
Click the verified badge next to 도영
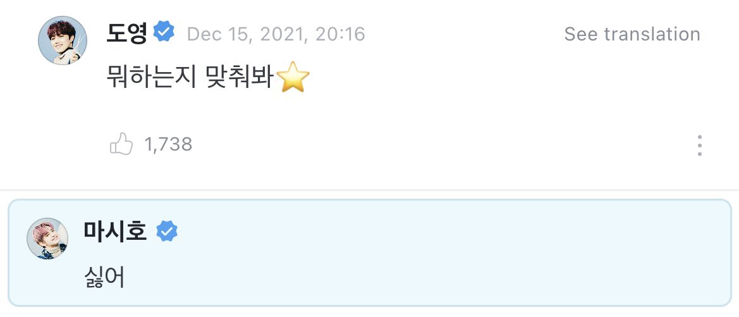pos(164,32)
